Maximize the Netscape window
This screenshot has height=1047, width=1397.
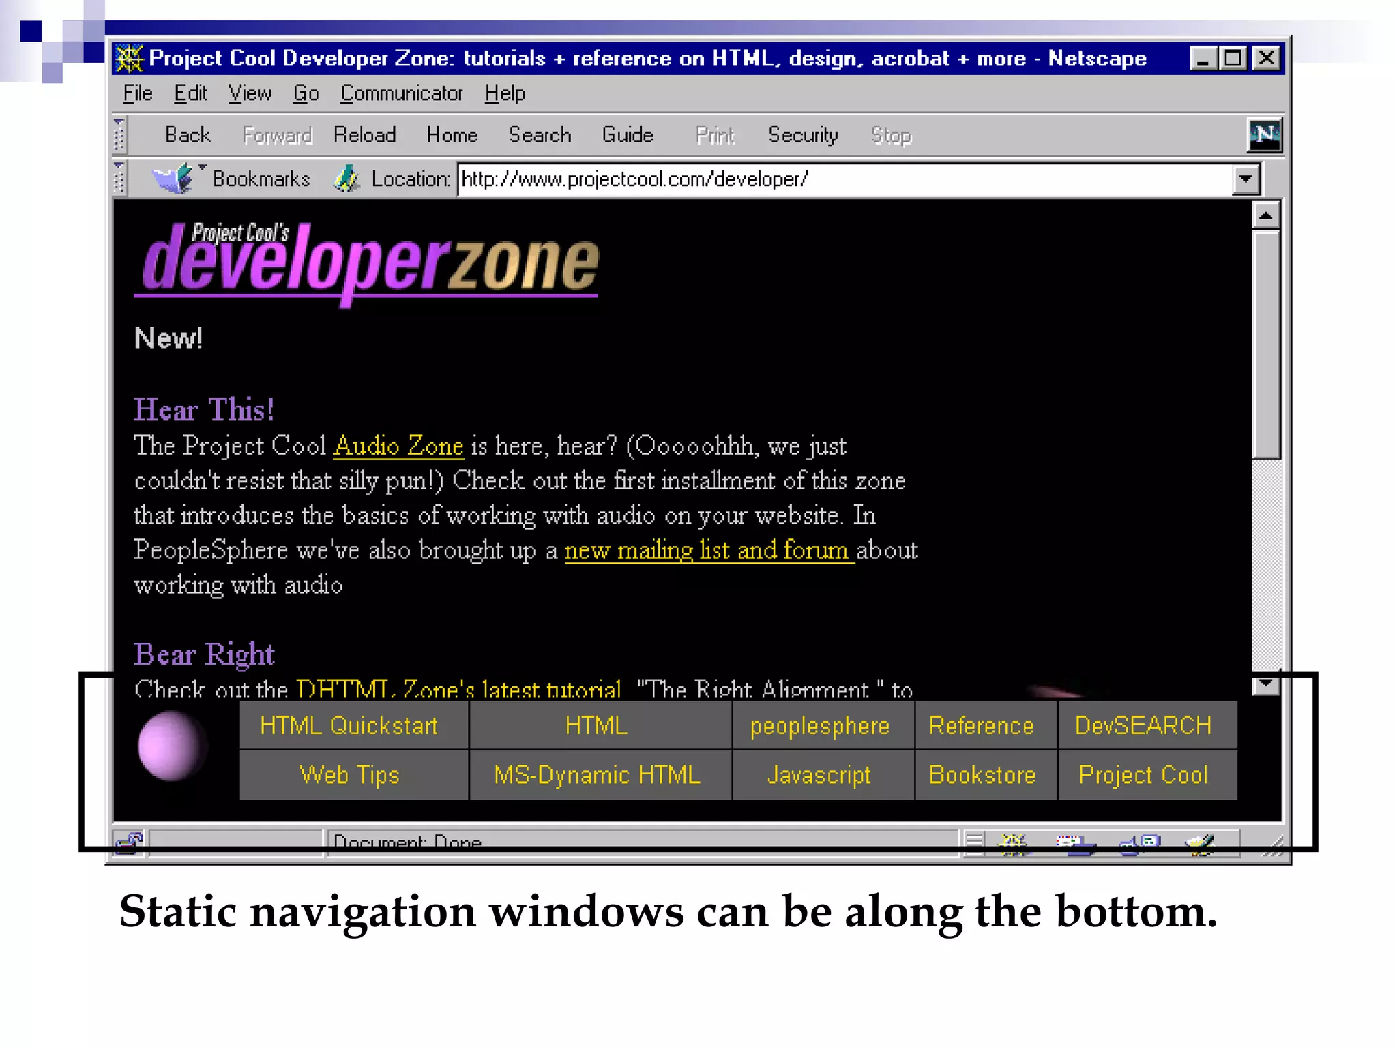[1233, 58]
